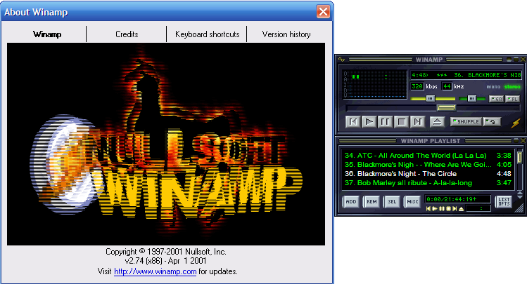Click the 4:05 duration of track 35
Viewport: 527px width, 284px height.
pos(504,164)
